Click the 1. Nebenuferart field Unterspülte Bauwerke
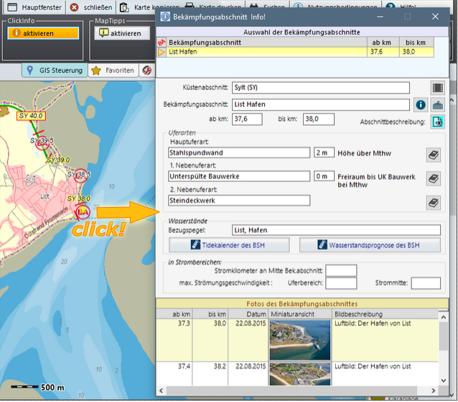The image size is (458, 402). click(x=239, y=176)
